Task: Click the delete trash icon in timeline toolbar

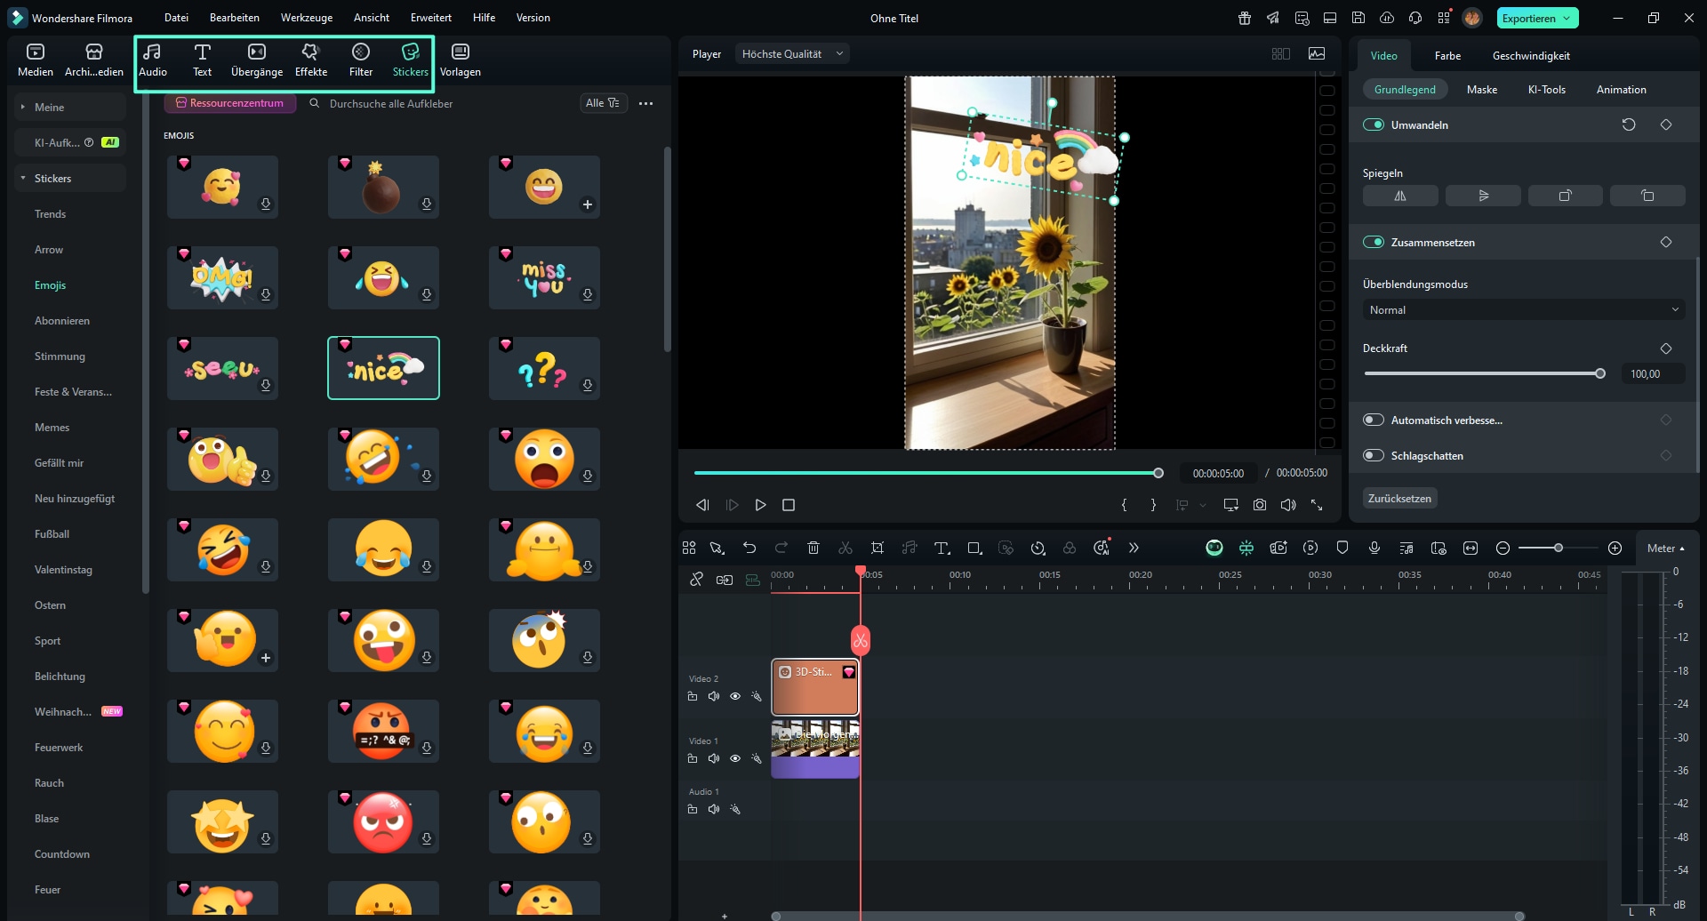Action: tap(813, 548)
